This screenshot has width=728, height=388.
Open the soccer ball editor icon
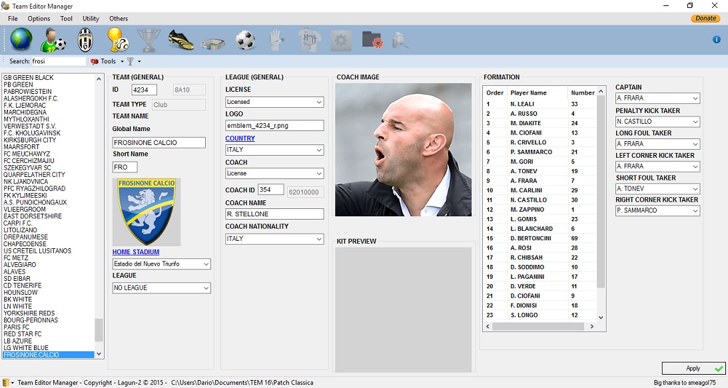[245, 41]
